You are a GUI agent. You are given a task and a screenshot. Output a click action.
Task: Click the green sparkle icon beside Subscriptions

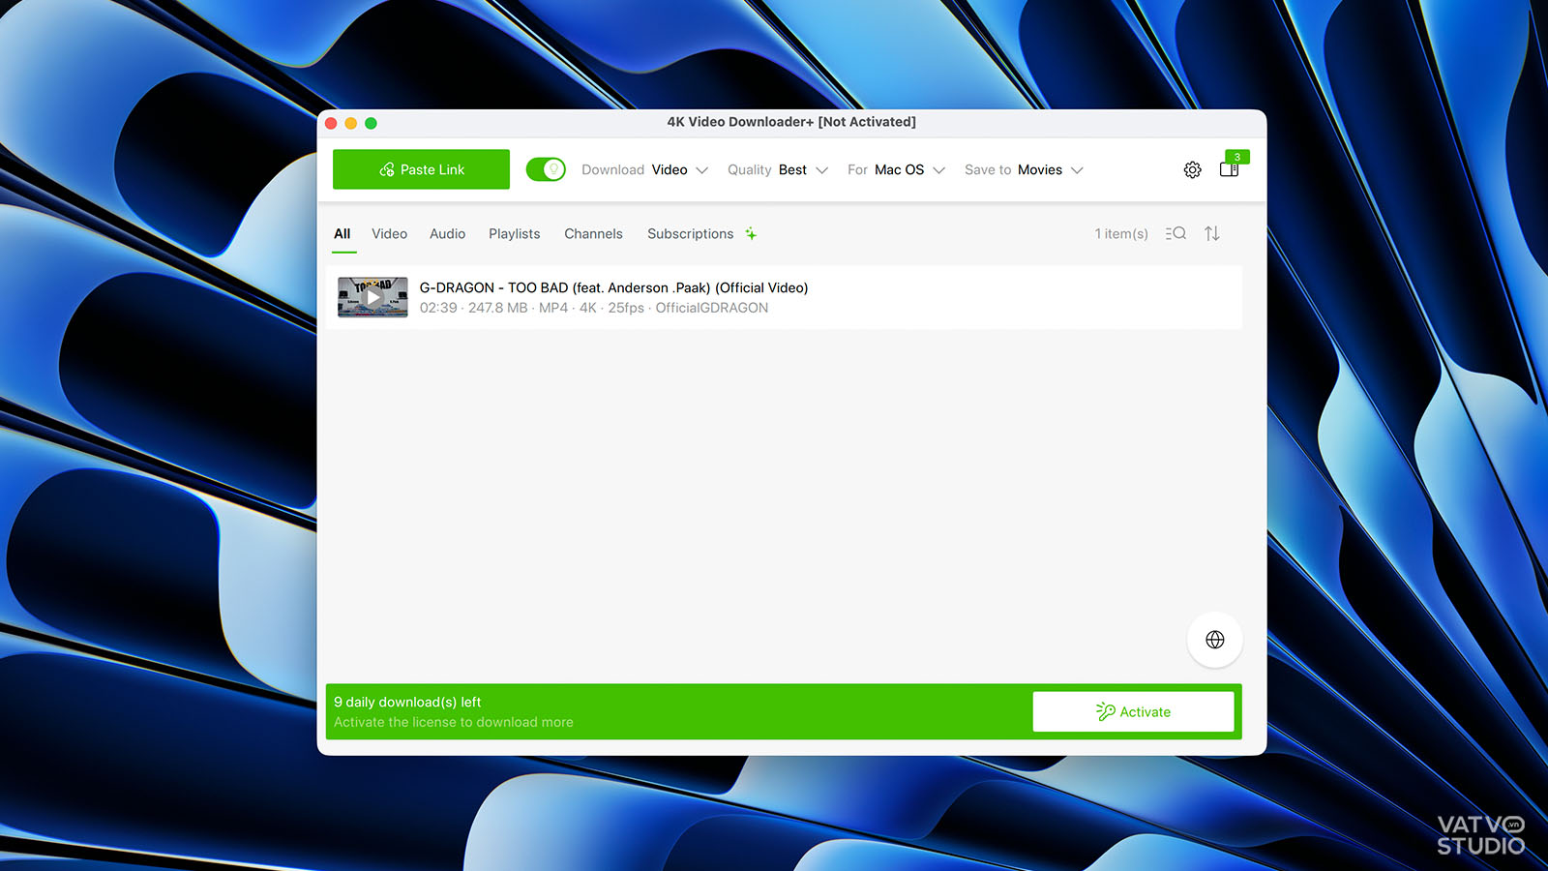click(751, 234)
